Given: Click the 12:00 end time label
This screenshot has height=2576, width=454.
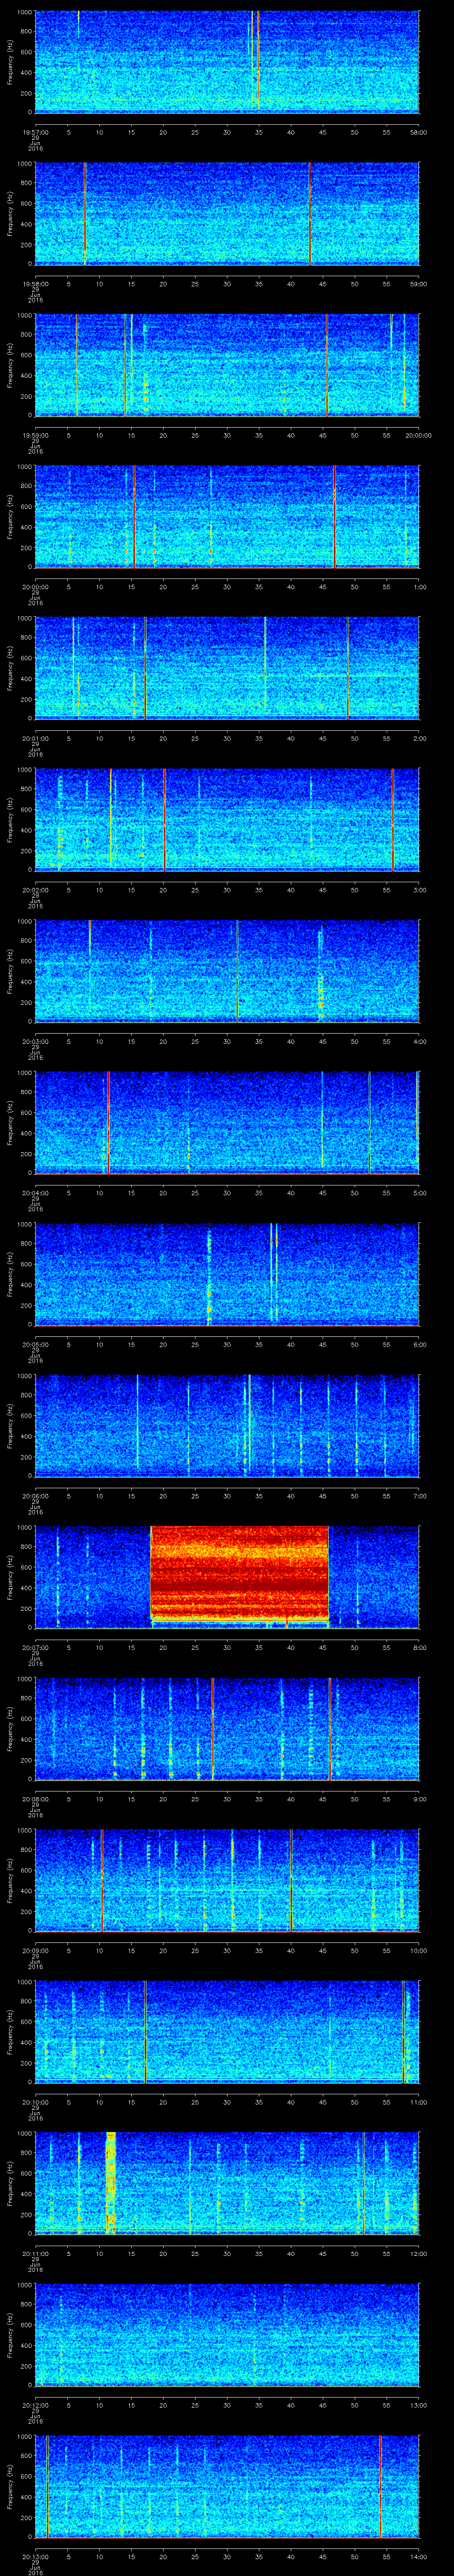Looking at the screenshot, I should click(419, 2254).
